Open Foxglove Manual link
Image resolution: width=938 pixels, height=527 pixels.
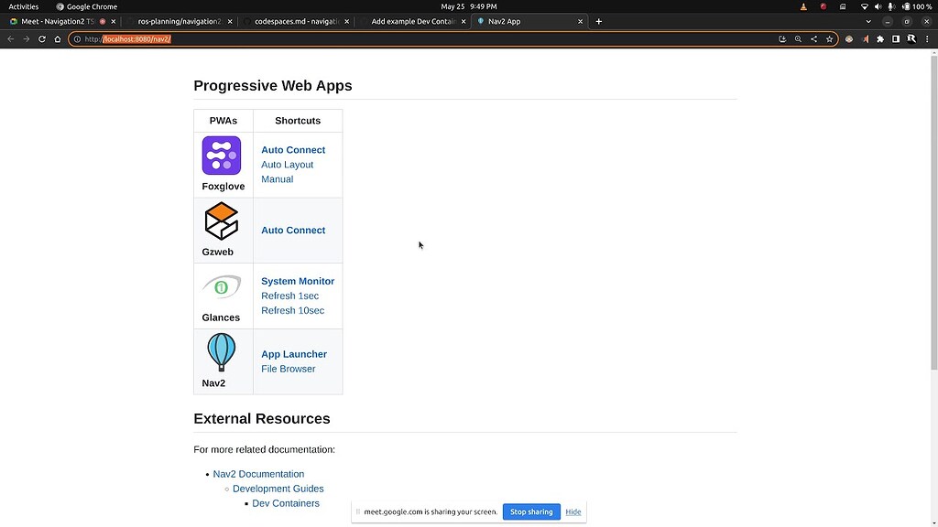(x=277, y=179)
